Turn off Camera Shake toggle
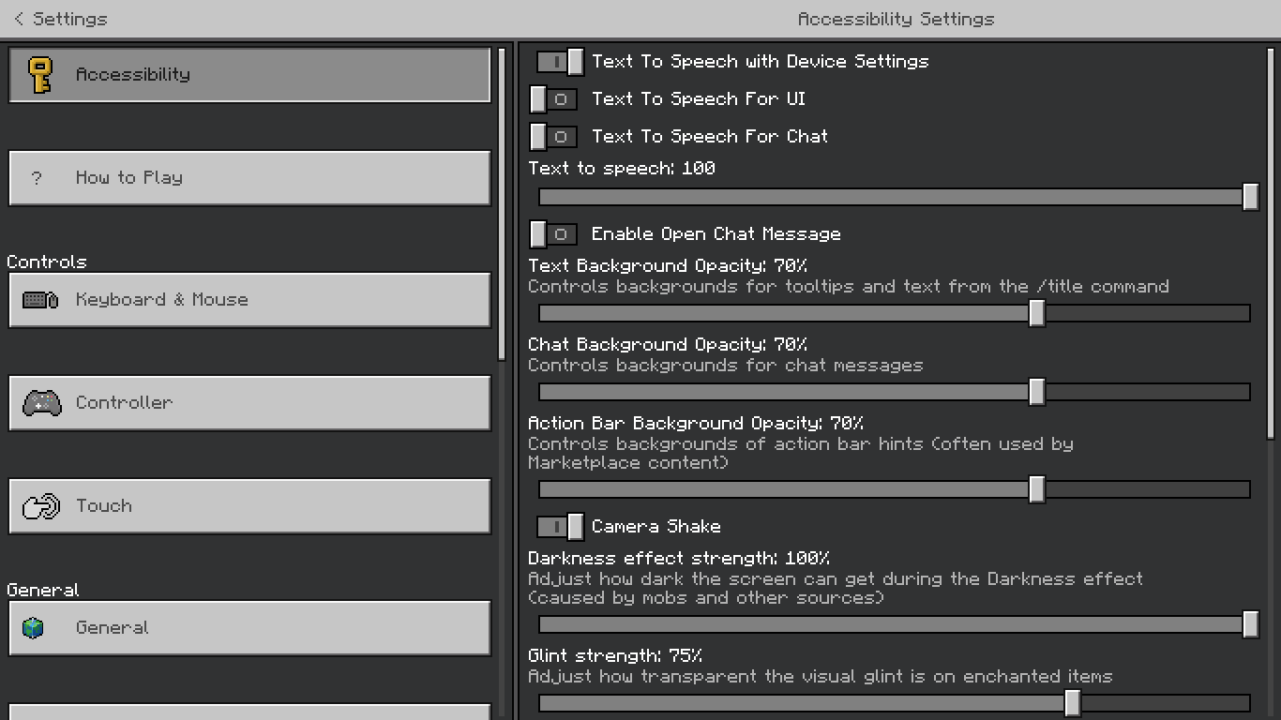The width and height of the screenshot is (1281, 720). (560, 527)
